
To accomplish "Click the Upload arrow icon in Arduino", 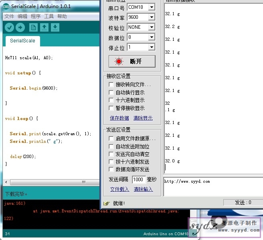I will click(20, 27).
